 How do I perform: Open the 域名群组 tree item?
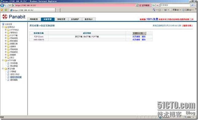click(x=14, y=66)
